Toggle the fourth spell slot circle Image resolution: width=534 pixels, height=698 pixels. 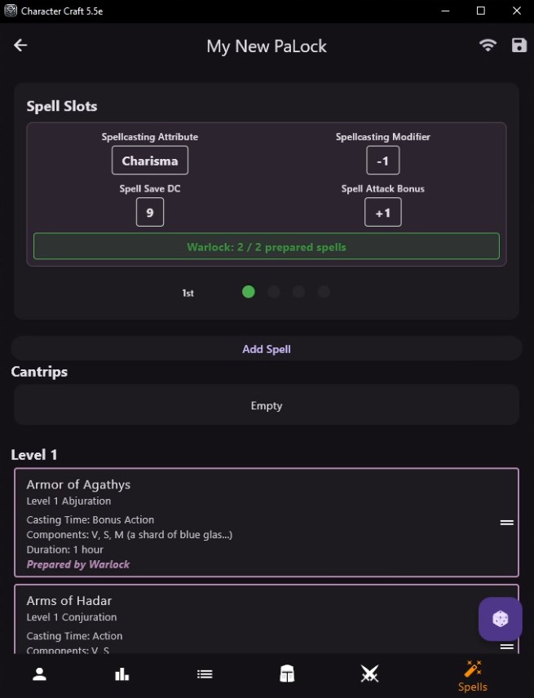point(324,291)
